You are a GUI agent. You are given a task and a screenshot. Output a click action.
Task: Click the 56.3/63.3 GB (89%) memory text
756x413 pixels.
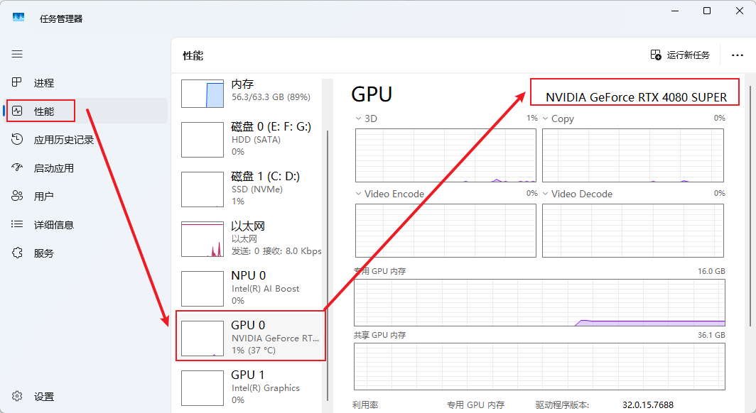click(271, 97)
